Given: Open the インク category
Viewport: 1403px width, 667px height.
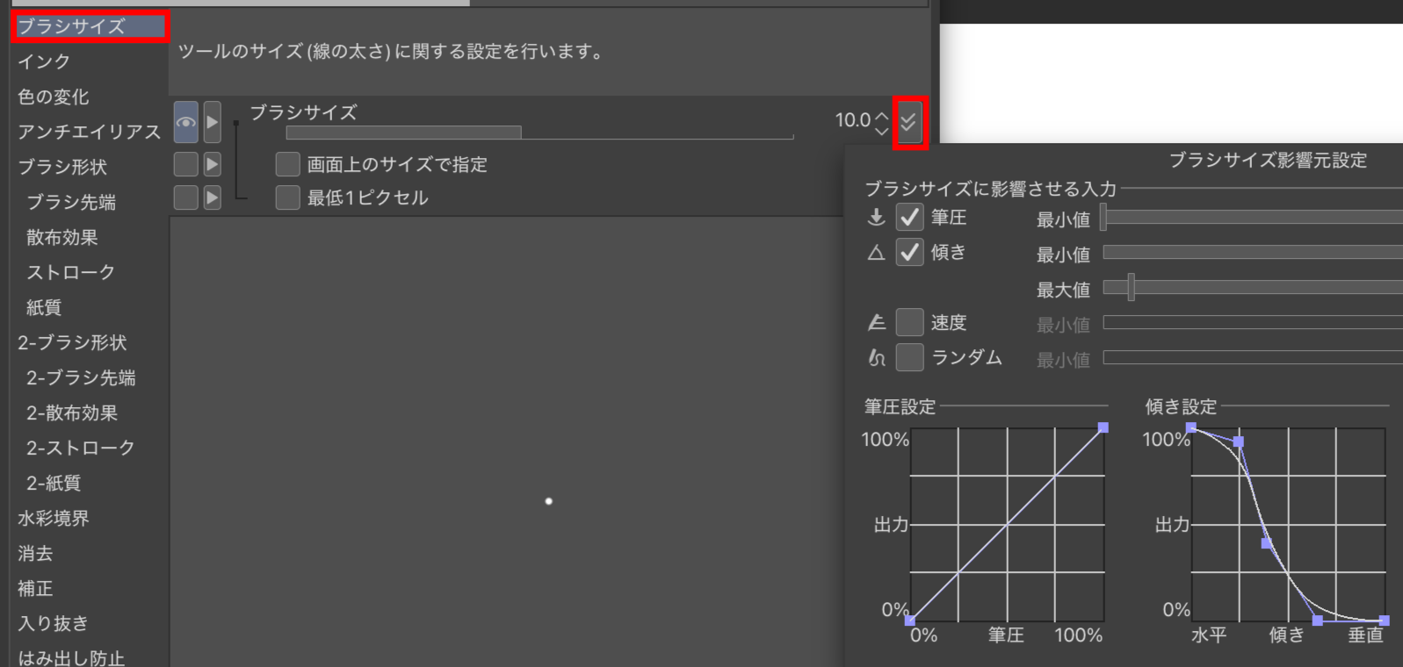Looking at the screenshot, I should [x=44, y=61].
